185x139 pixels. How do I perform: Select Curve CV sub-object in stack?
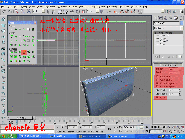[x=164, y=41]
